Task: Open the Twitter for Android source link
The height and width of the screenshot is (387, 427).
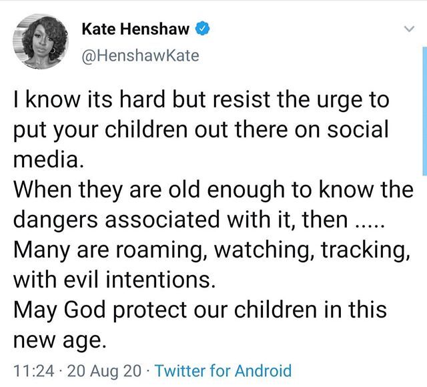Action: pos(223,371)
